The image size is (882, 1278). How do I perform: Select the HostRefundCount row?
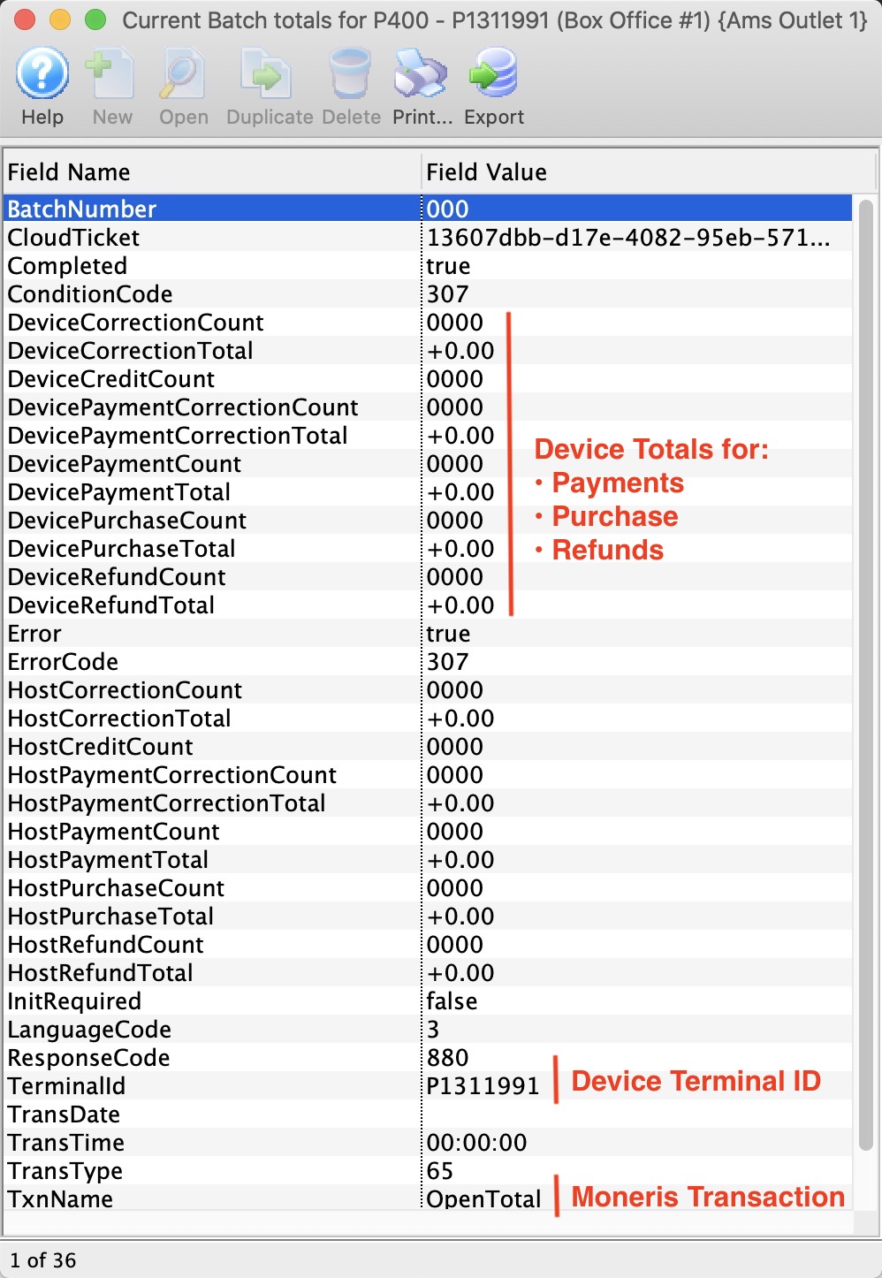(428, 944)
